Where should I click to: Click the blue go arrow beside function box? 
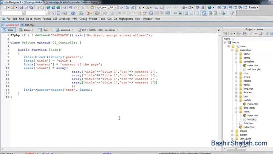coord(121,8)
